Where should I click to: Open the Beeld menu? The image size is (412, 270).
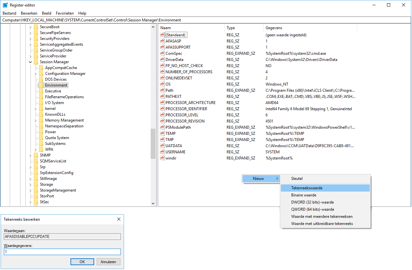[47, 13]
